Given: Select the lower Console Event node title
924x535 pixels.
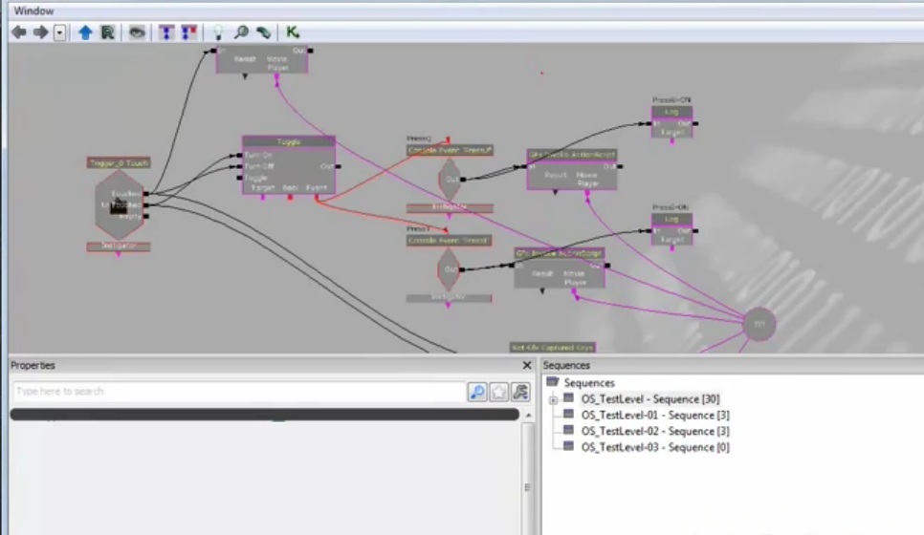Looking at the screenshot, I should [x=449, y=240].
